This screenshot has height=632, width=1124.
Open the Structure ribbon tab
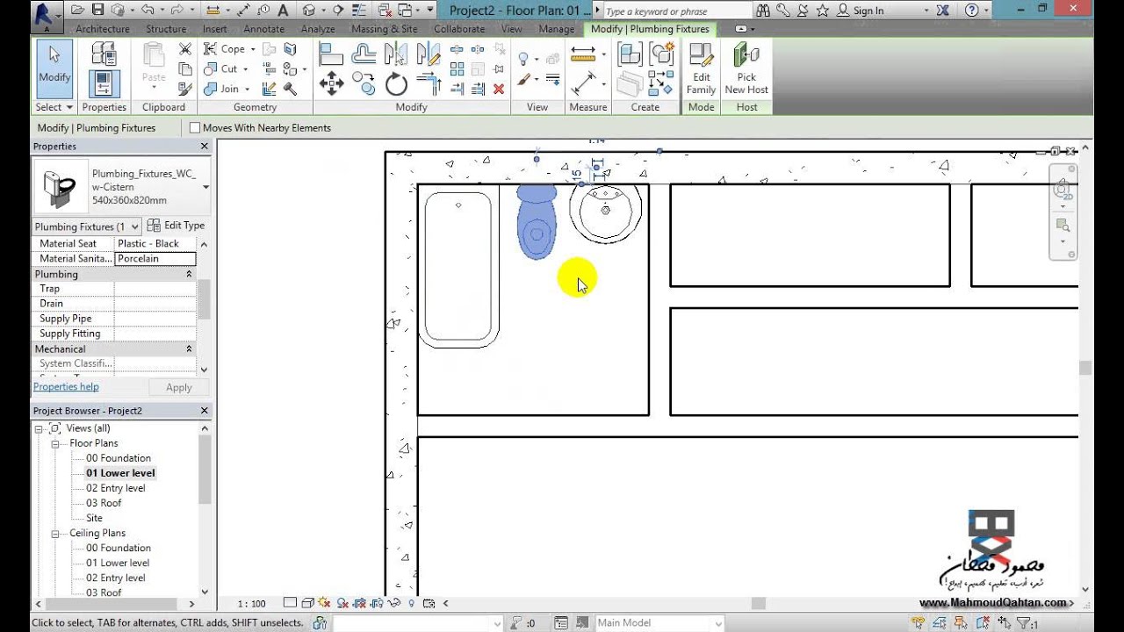(166, 29)
